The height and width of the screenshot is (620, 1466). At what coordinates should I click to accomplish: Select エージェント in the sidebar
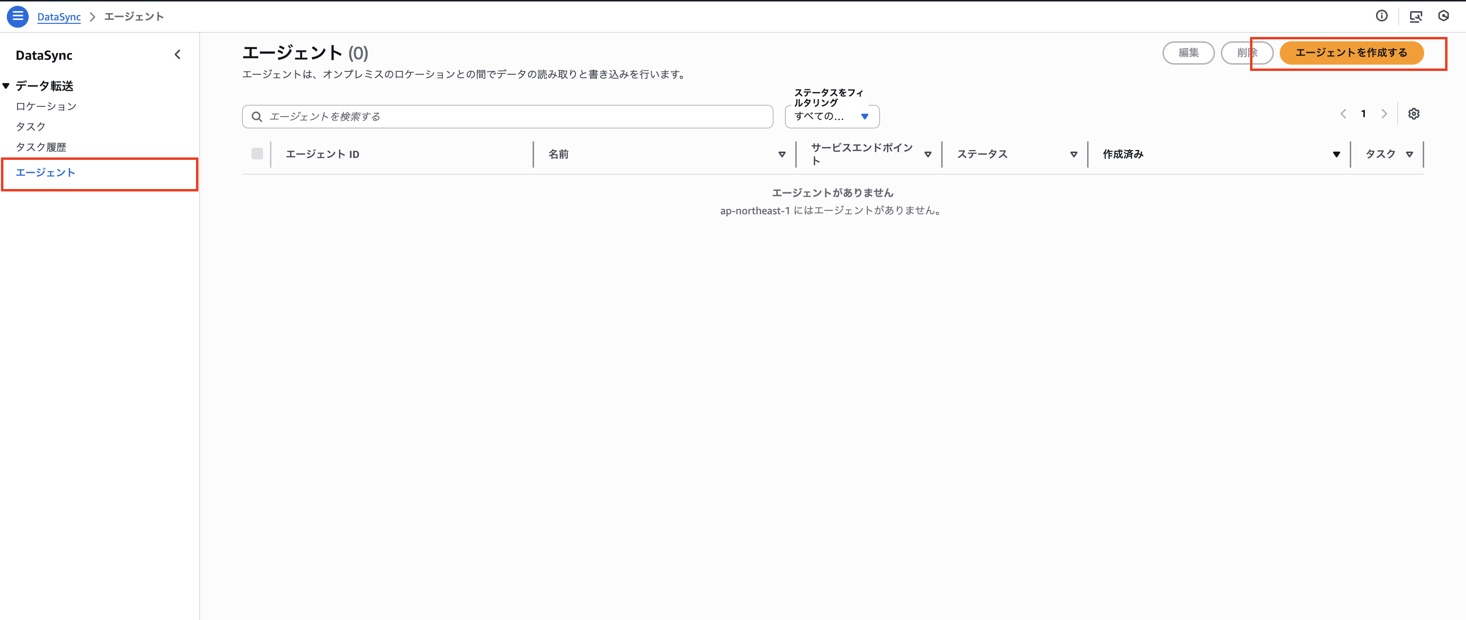pos(46,172)
